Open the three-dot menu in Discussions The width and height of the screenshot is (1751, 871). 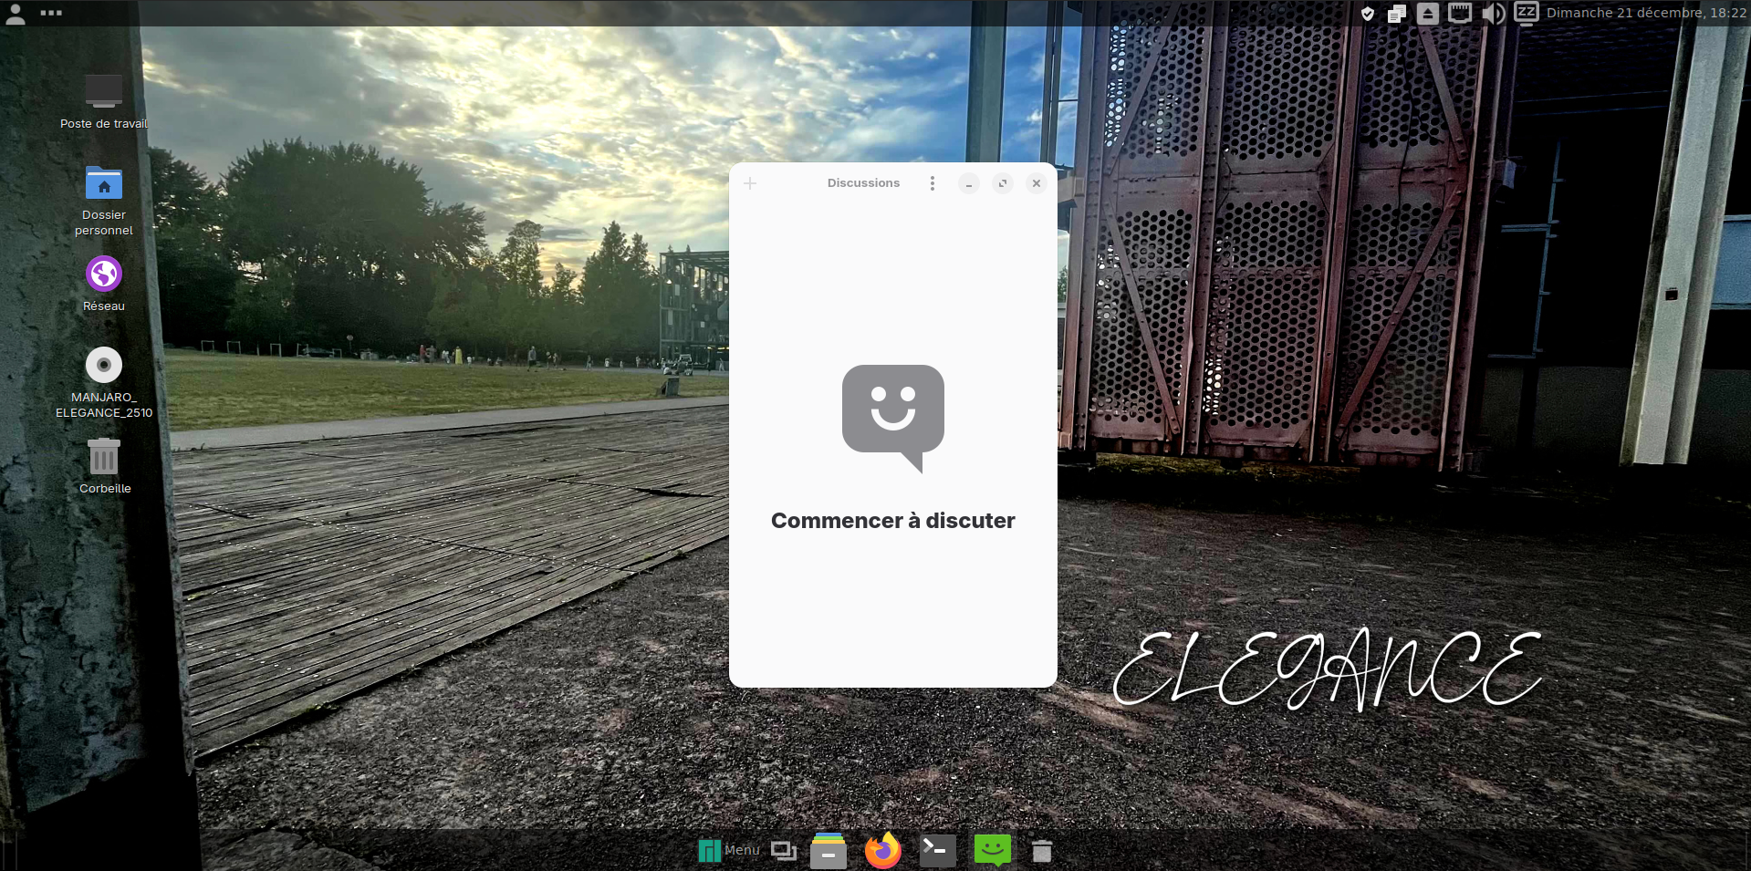(932, 183)
